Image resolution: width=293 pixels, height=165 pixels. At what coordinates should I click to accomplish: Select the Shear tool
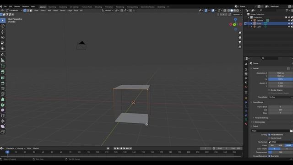3,126
